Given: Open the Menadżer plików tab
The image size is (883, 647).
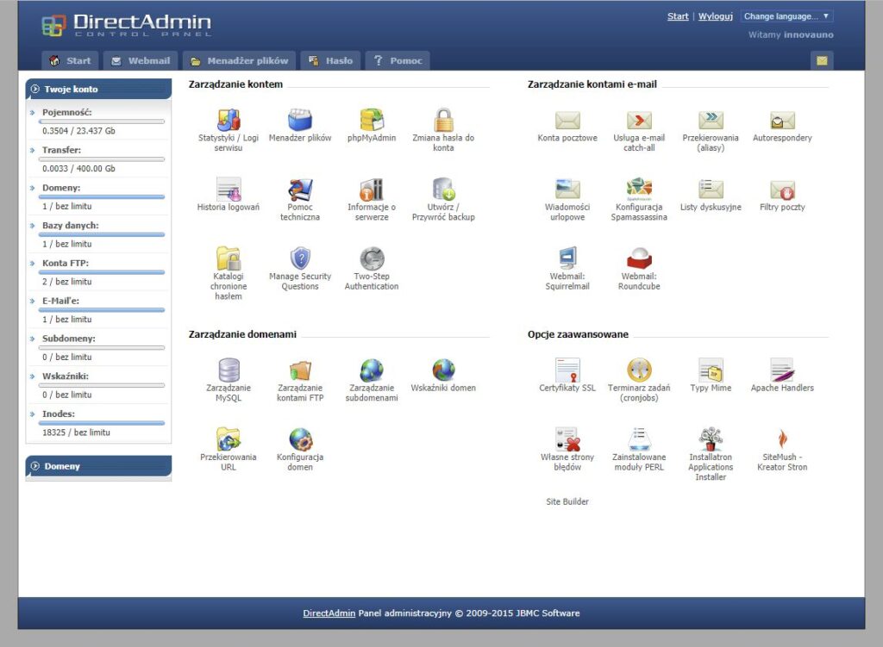Looking at the screenshot, I should (240, 61).
